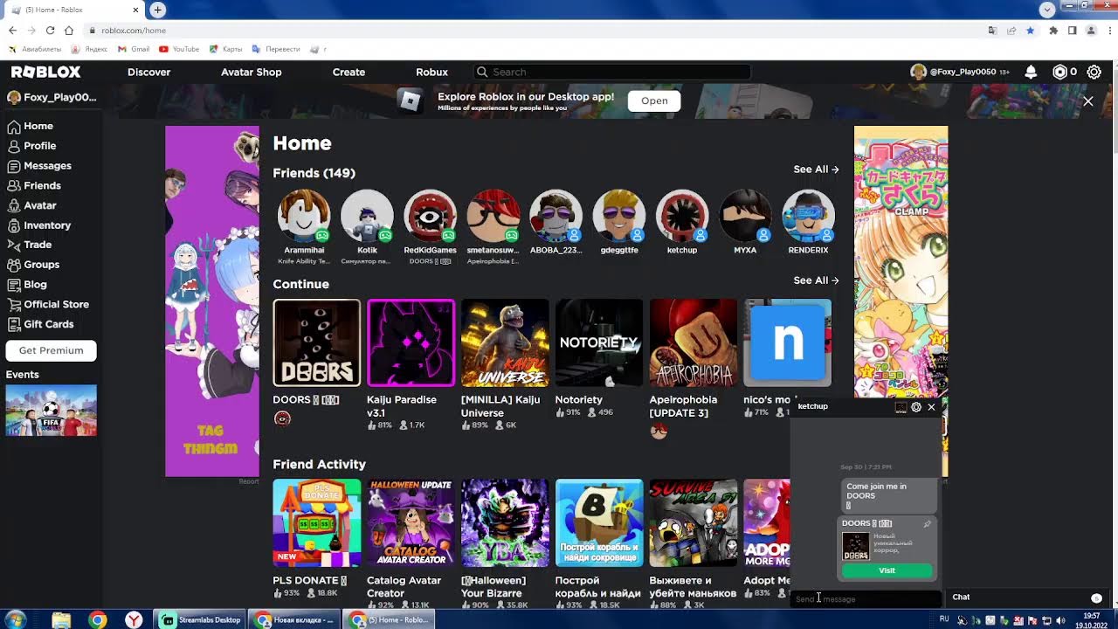This screenshot has height=629, width=1118.
Task: Click See All next to Friends
Action: [x=816, y=169]
